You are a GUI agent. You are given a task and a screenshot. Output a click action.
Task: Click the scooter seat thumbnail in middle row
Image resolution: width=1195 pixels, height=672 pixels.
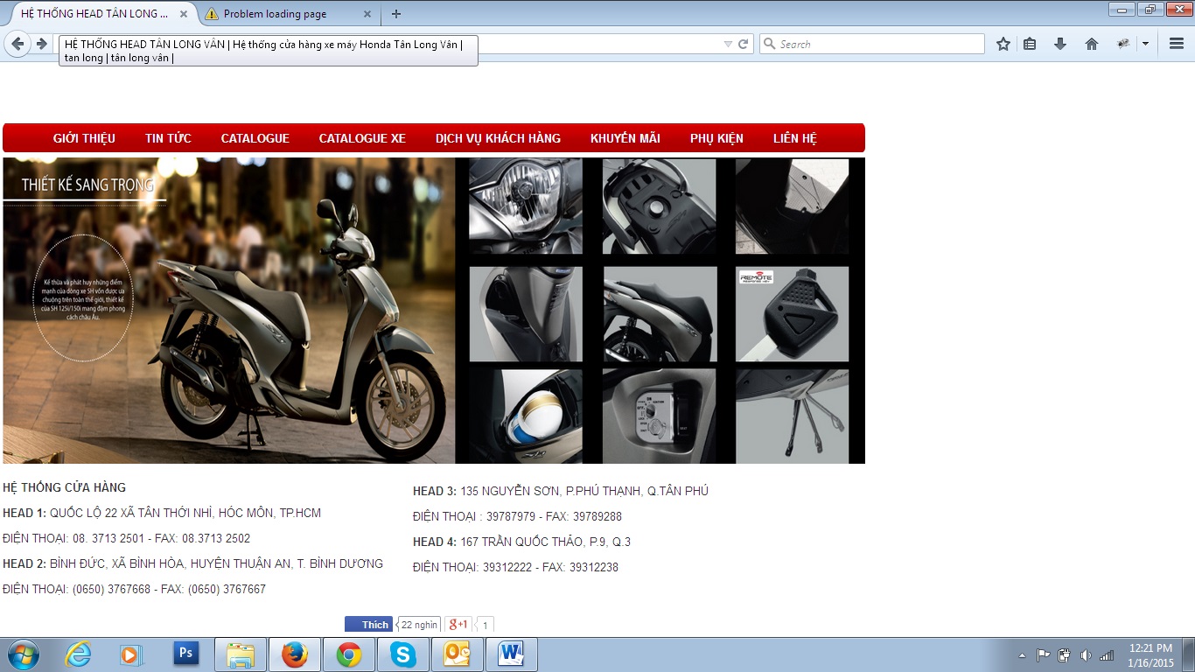pyautogui.click(x=660, y=314)
